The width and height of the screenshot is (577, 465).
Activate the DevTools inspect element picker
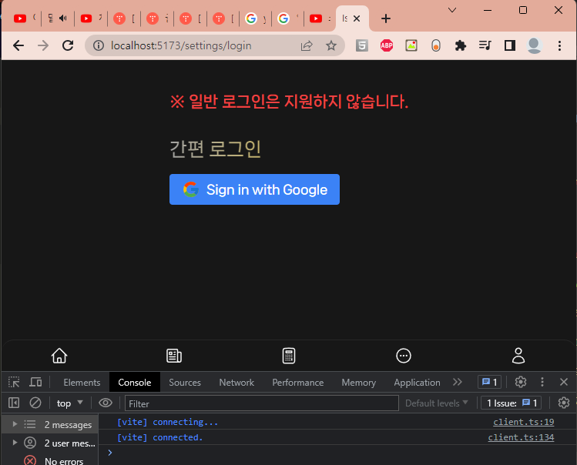[x=14, y=382]
